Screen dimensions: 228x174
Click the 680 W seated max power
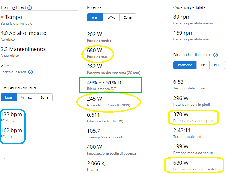(181, 163)
